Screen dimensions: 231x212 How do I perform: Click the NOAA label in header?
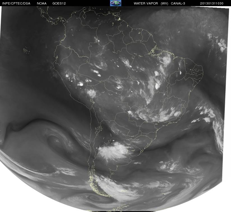(x=42, y=3)
